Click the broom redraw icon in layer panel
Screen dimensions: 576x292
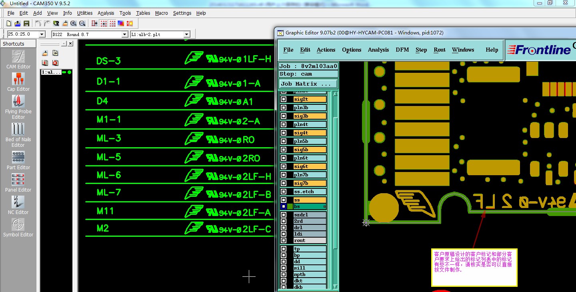45,53
